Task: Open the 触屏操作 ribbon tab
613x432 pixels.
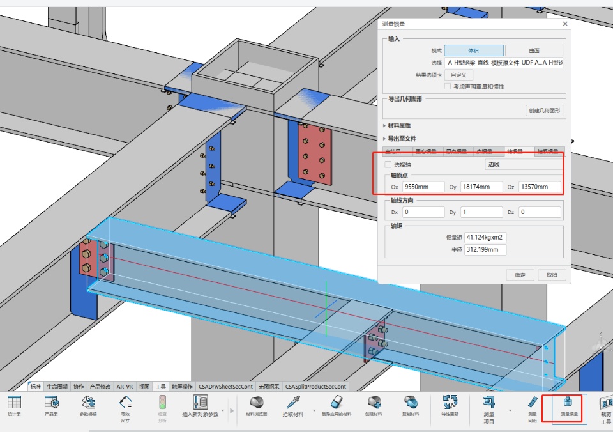Action: coord(182,386)
